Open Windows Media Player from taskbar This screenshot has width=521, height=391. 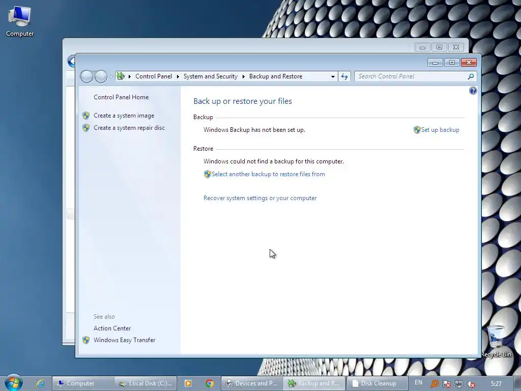[188, 383]
